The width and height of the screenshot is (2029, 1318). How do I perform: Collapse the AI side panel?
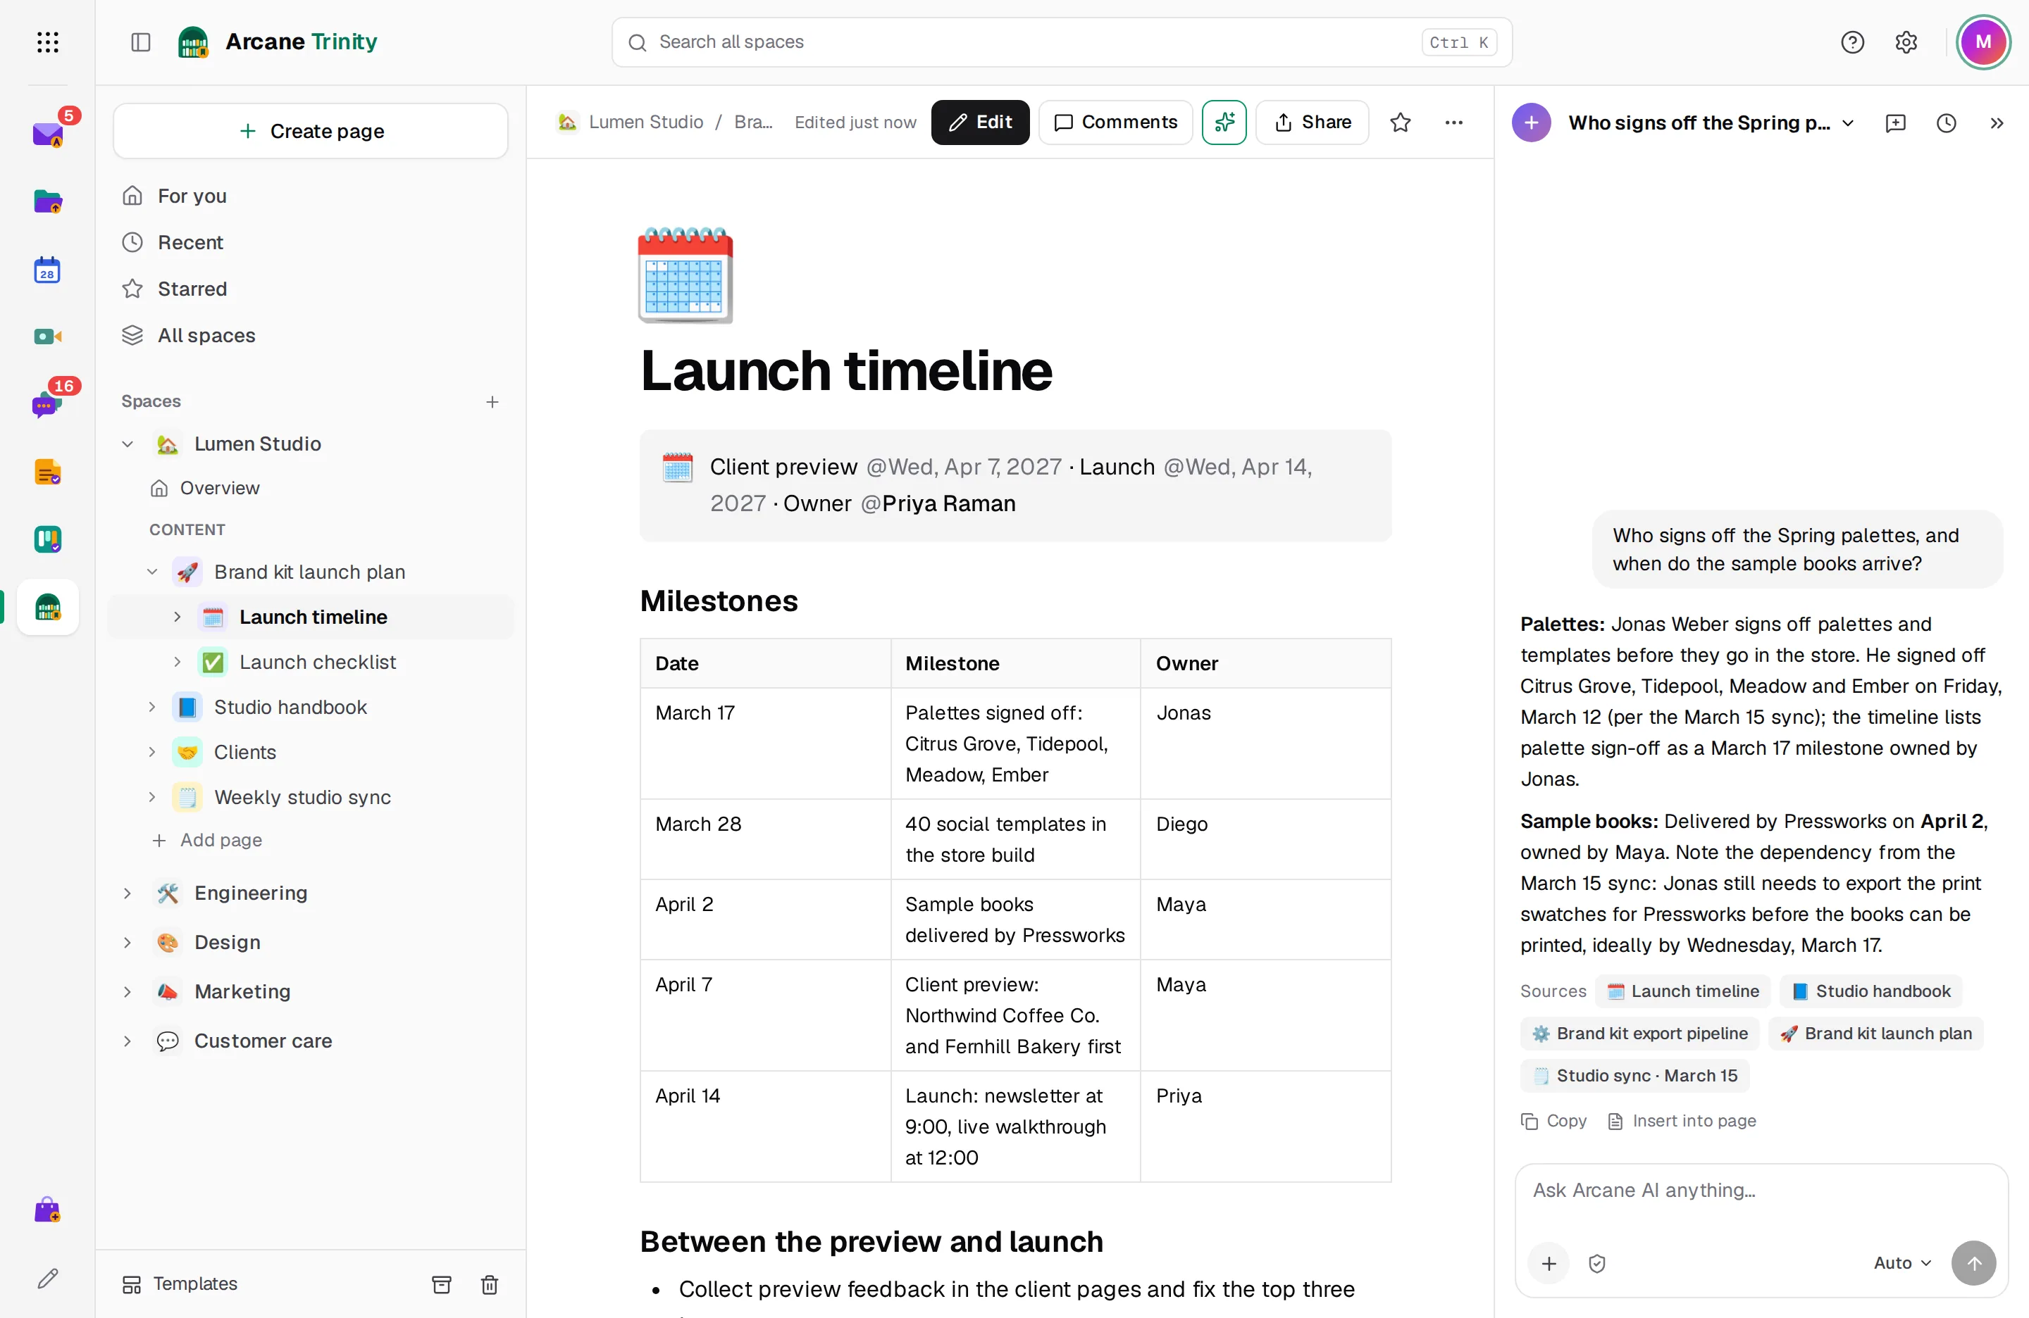(x=1996, y=123)
